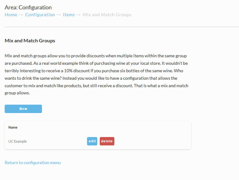Edit the UC Example group
Viewport: 239px width, 180px height.
(92, 141)
